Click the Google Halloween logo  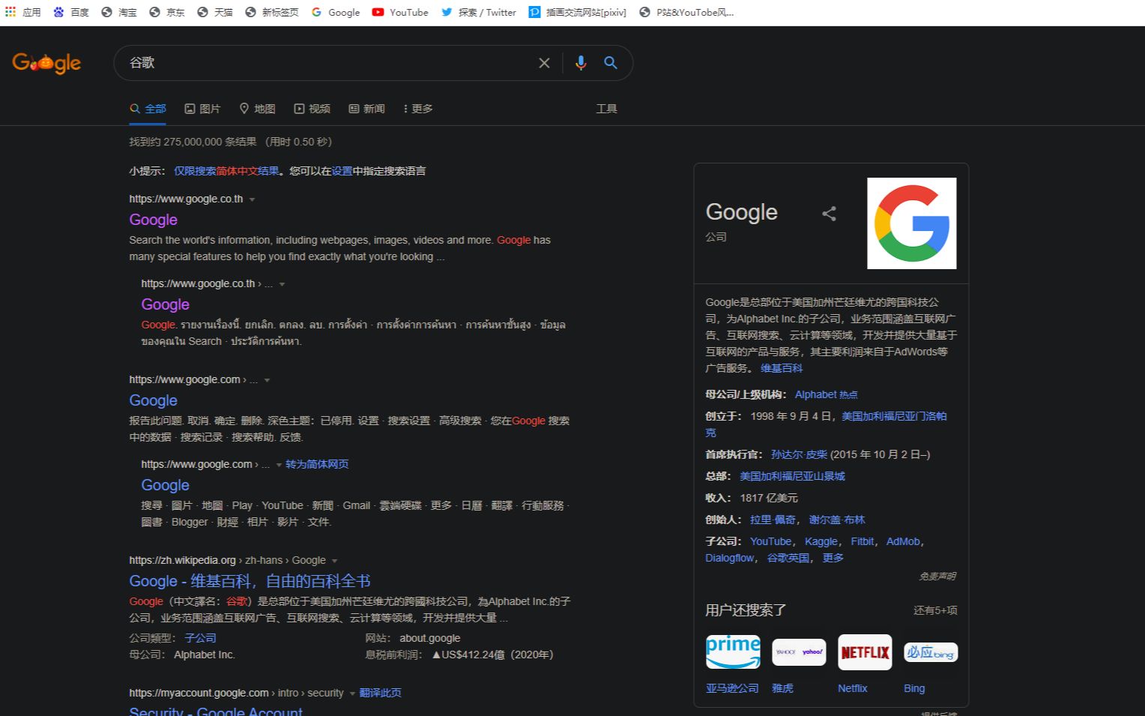tap(46, 63)
